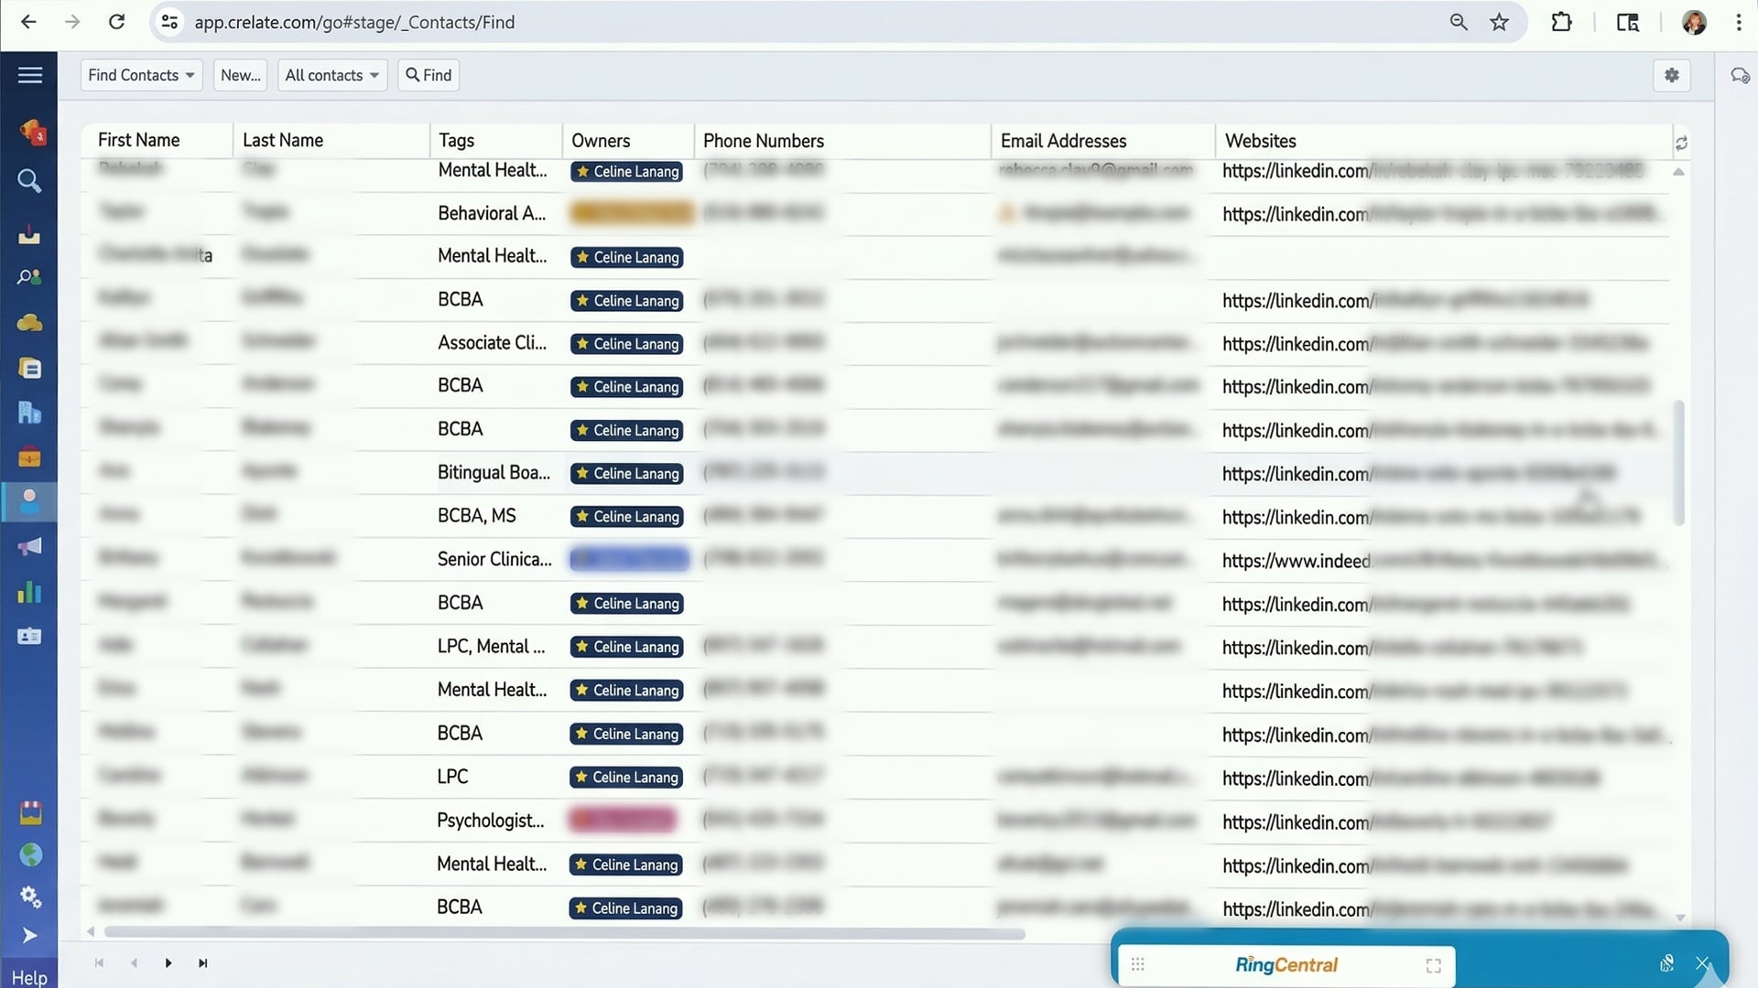Close the RingCentral widget
Viewport: 1758px width, 988px height.
coord(1702,963)
